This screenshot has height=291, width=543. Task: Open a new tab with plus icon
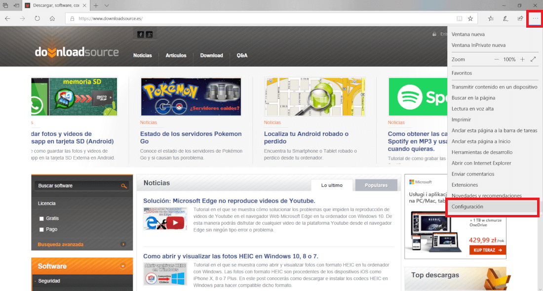pos(96,5)
